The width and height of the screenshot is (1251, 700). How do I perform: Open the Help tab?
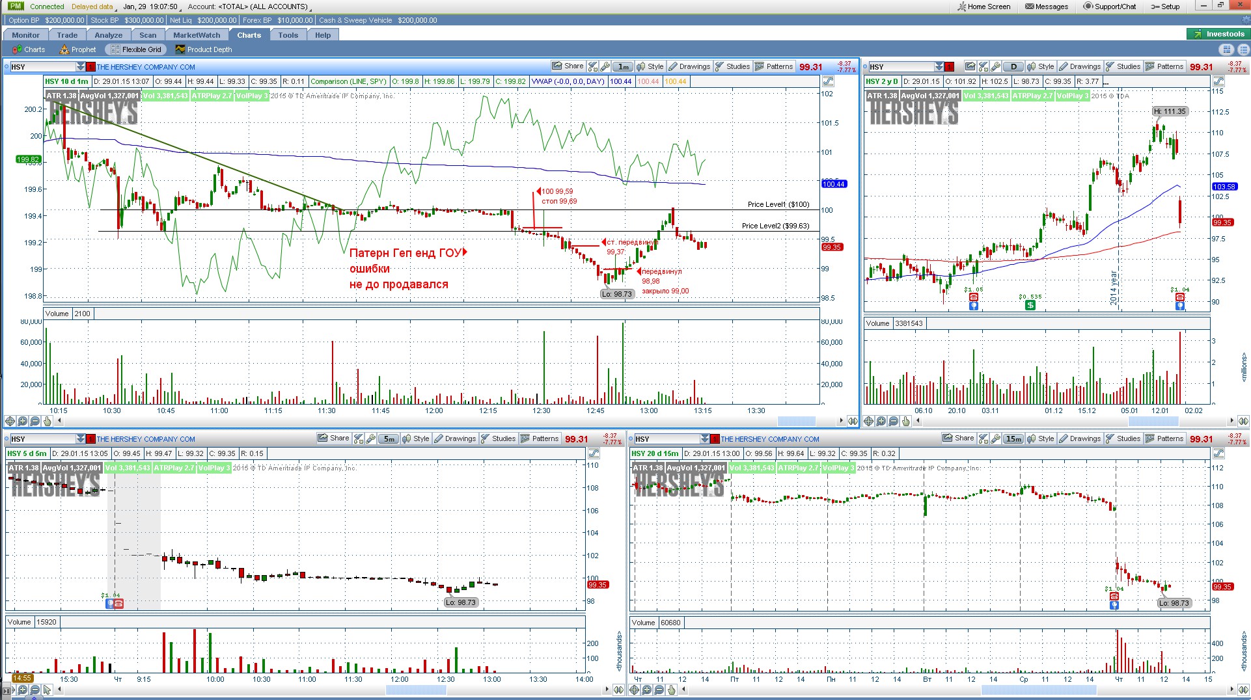click(323, 35)
